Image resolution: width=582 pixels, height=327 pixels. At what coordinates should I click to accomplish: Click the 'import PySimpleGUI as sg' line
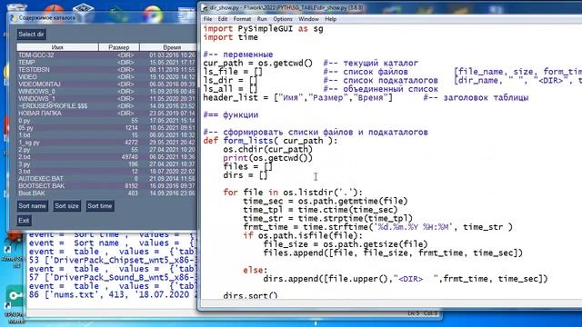(263, 29)
